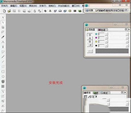131x113 pixels.
Task: Select the Page tool
Action: point(3,27)
